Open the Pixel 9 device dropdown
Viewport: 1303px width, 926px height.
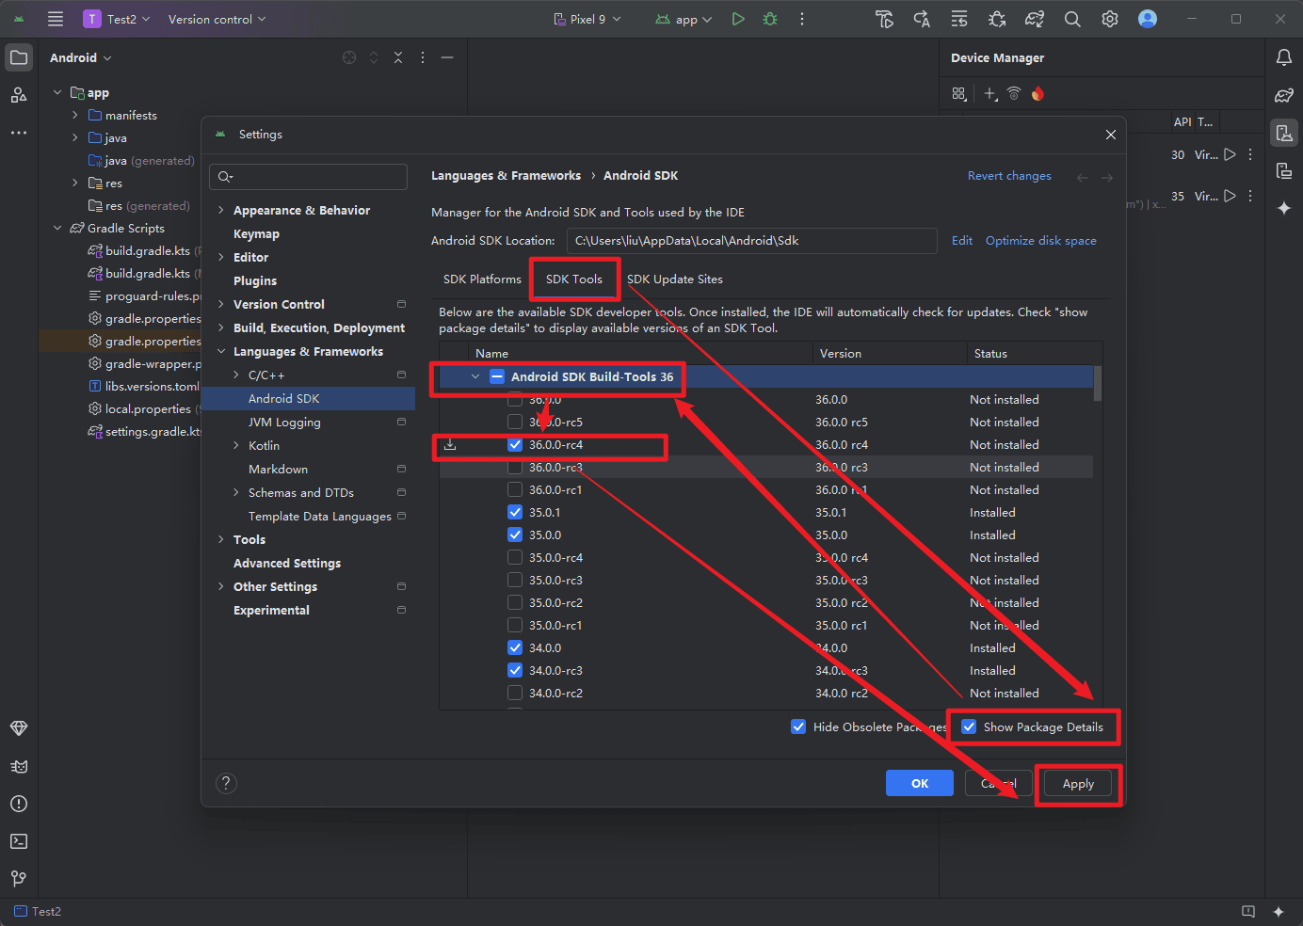(x=587, y=19)
